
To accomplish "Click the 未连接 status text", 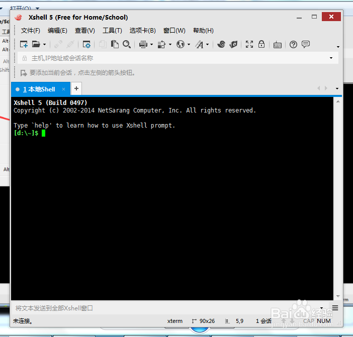I will tap(23, 321).
